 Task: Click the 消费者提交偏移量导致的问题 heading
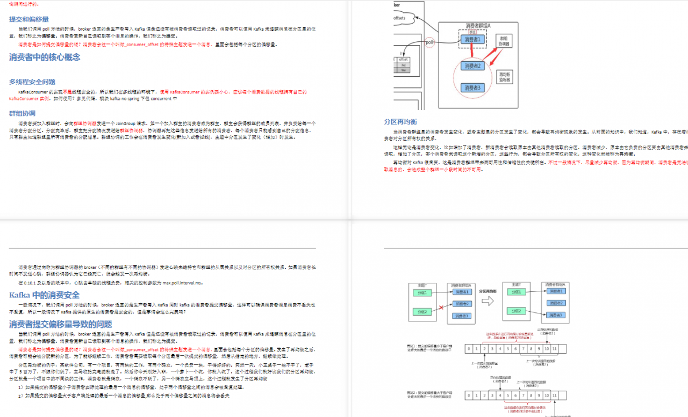tap(61, 324)
